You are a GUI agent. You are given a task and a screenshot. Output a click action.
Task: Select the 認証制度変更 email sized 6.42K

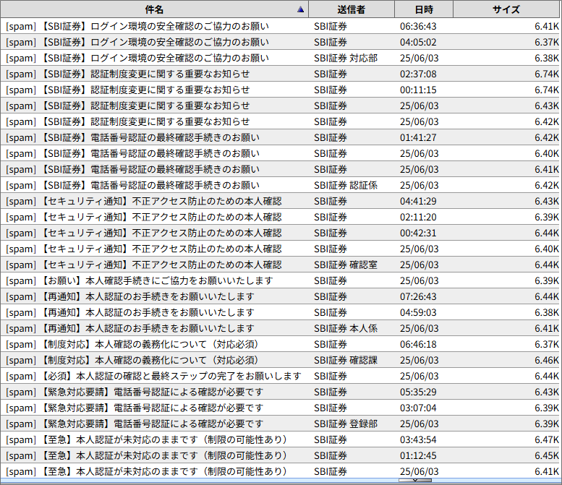(280, 121)
